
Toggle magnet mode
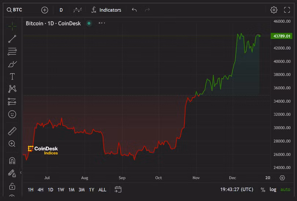(x=12, y=161)
